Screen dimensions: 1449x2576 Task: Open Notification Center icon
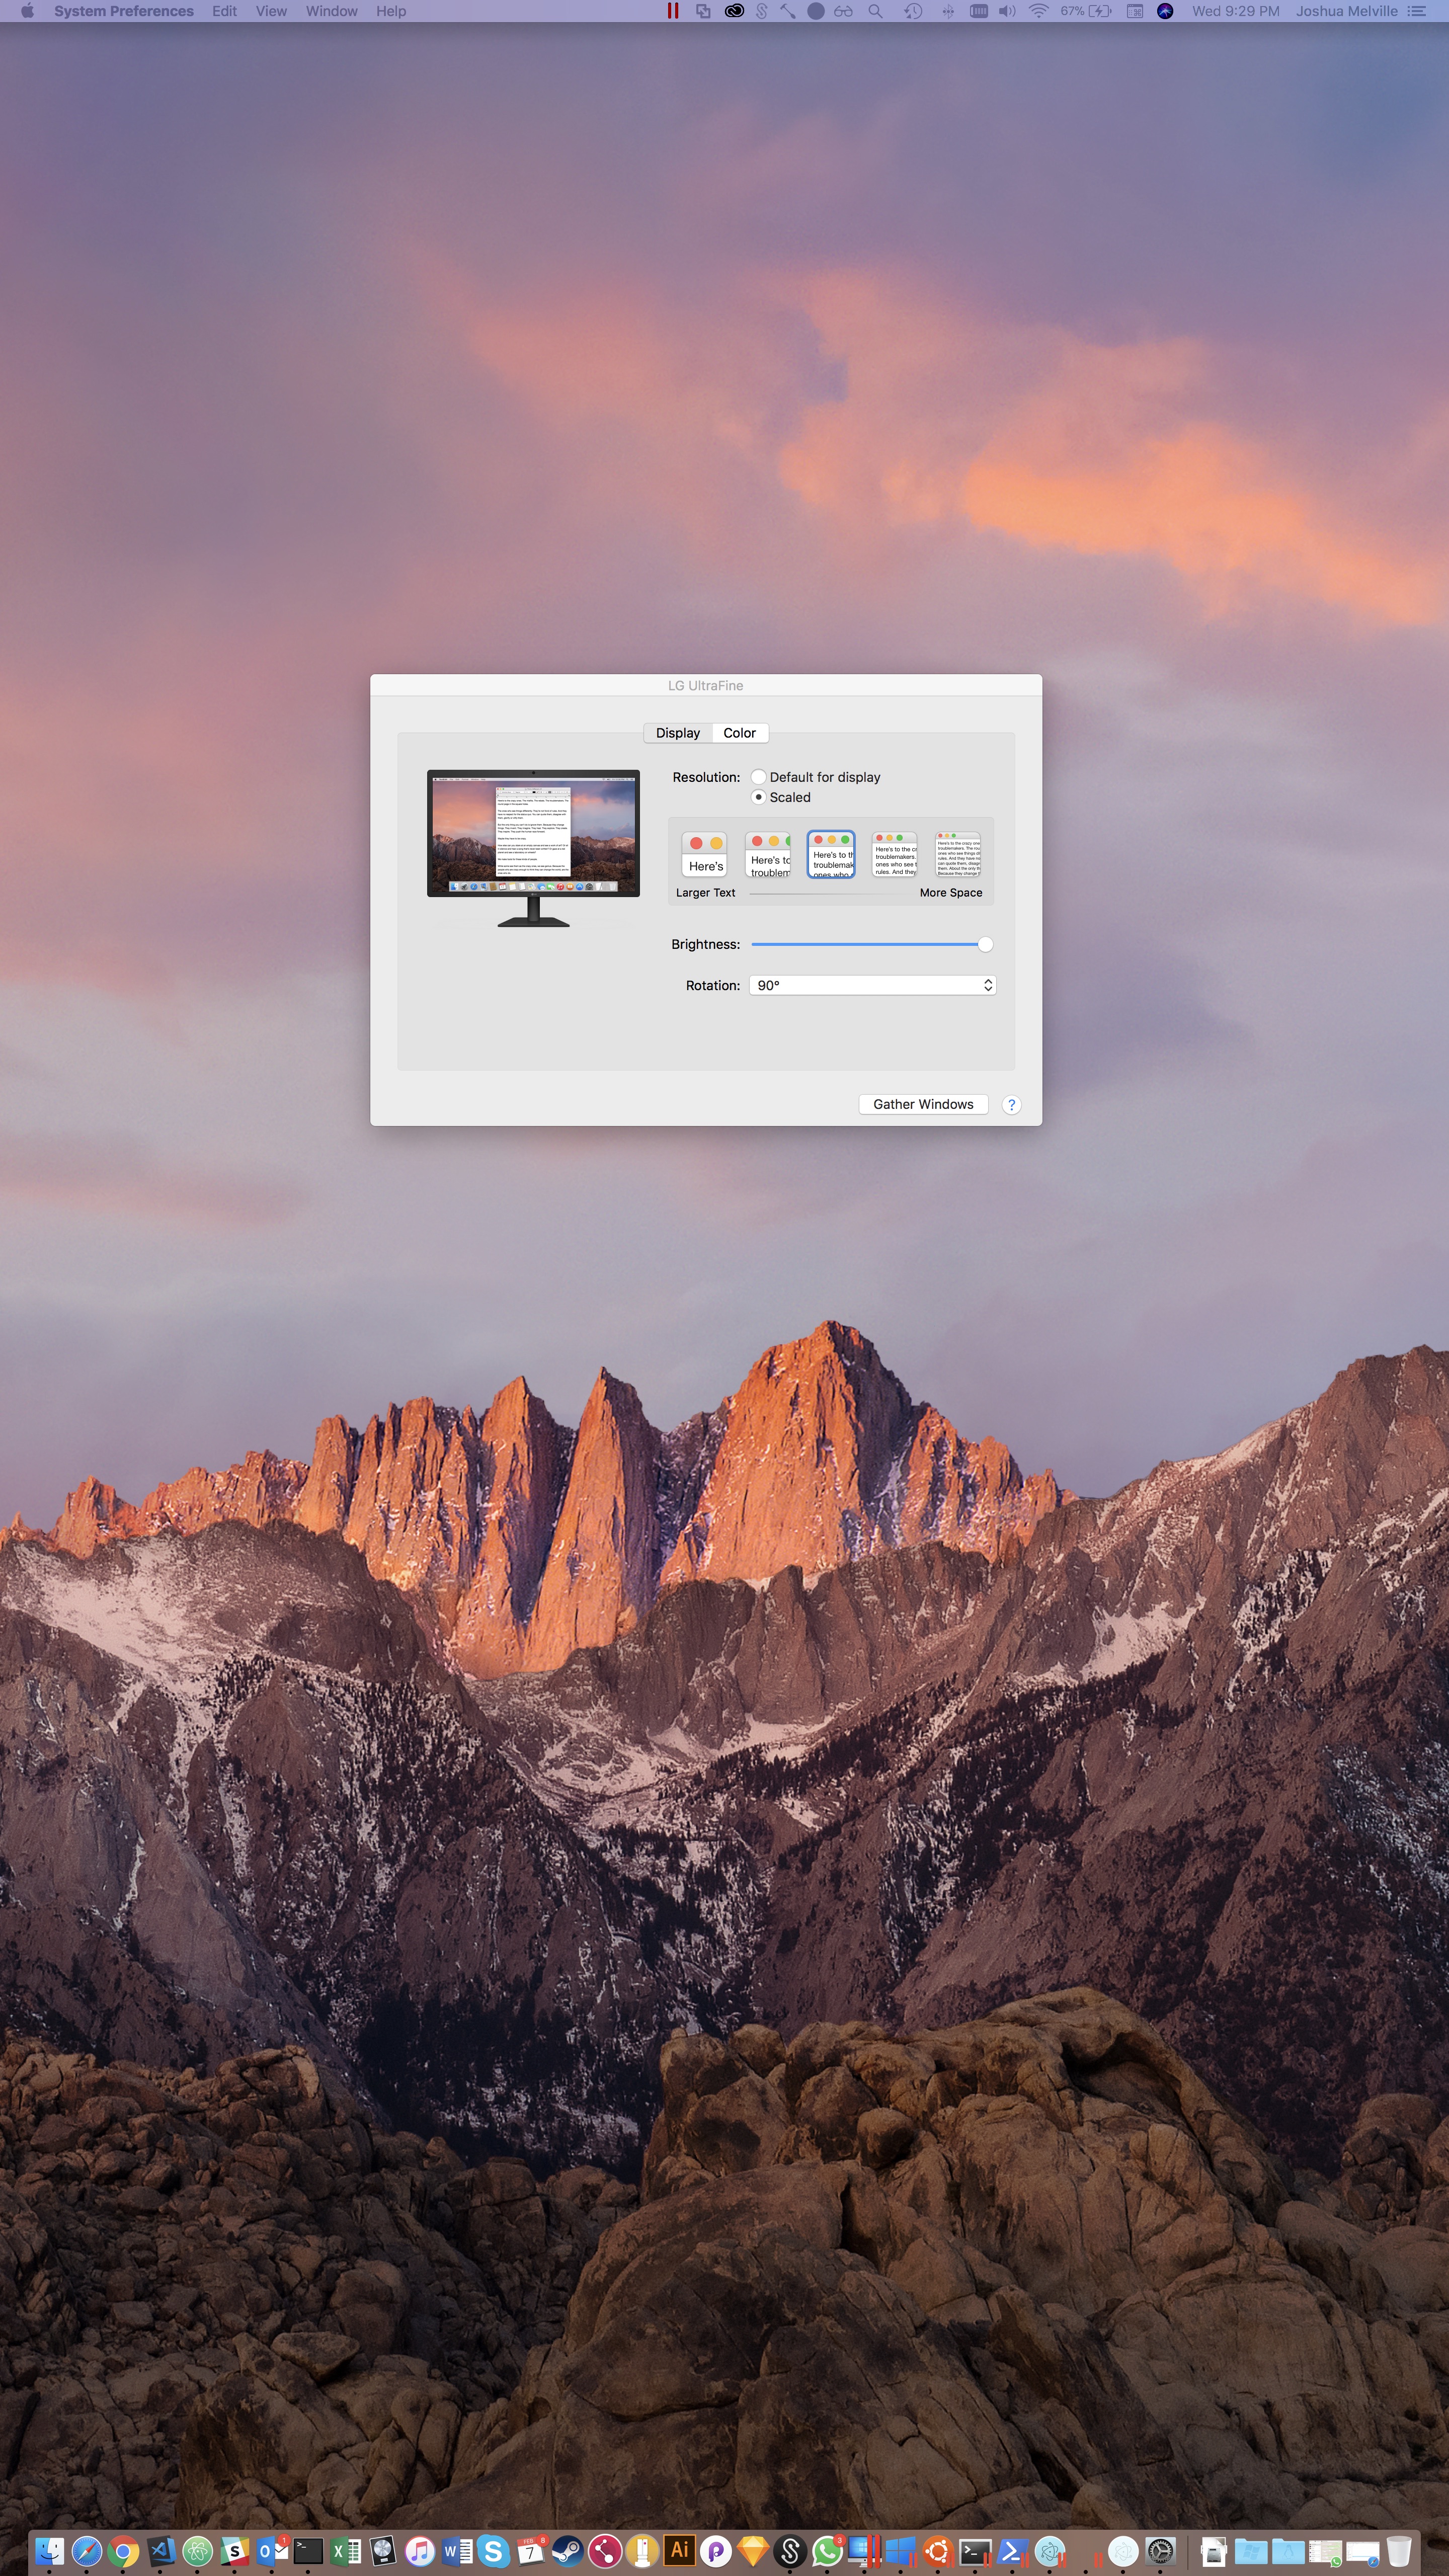[x=1416, y=11]
